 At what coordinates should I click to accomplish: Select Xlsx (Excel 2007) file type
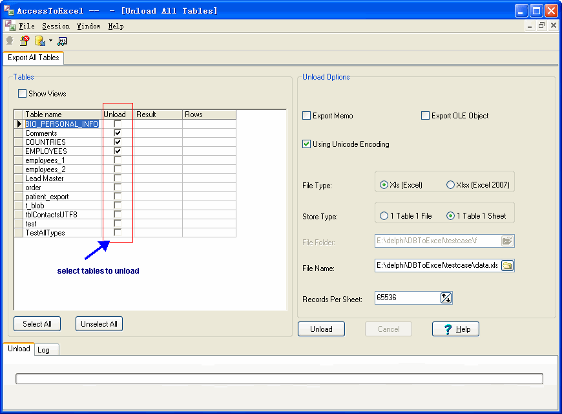click(450, 185)
